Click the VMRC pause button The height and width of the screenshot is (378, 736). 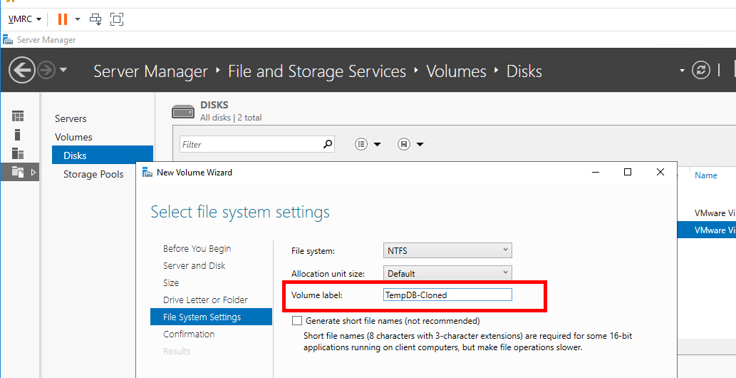[63, 19]
